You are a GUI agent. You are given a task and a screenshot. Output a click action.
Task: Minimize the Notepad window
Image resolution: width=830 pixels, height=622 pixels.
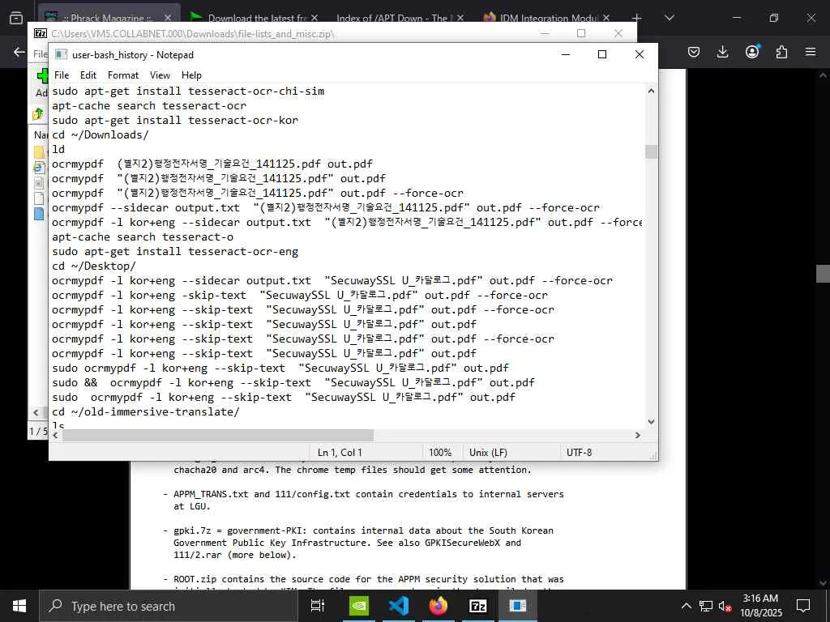tap(565, 54)
